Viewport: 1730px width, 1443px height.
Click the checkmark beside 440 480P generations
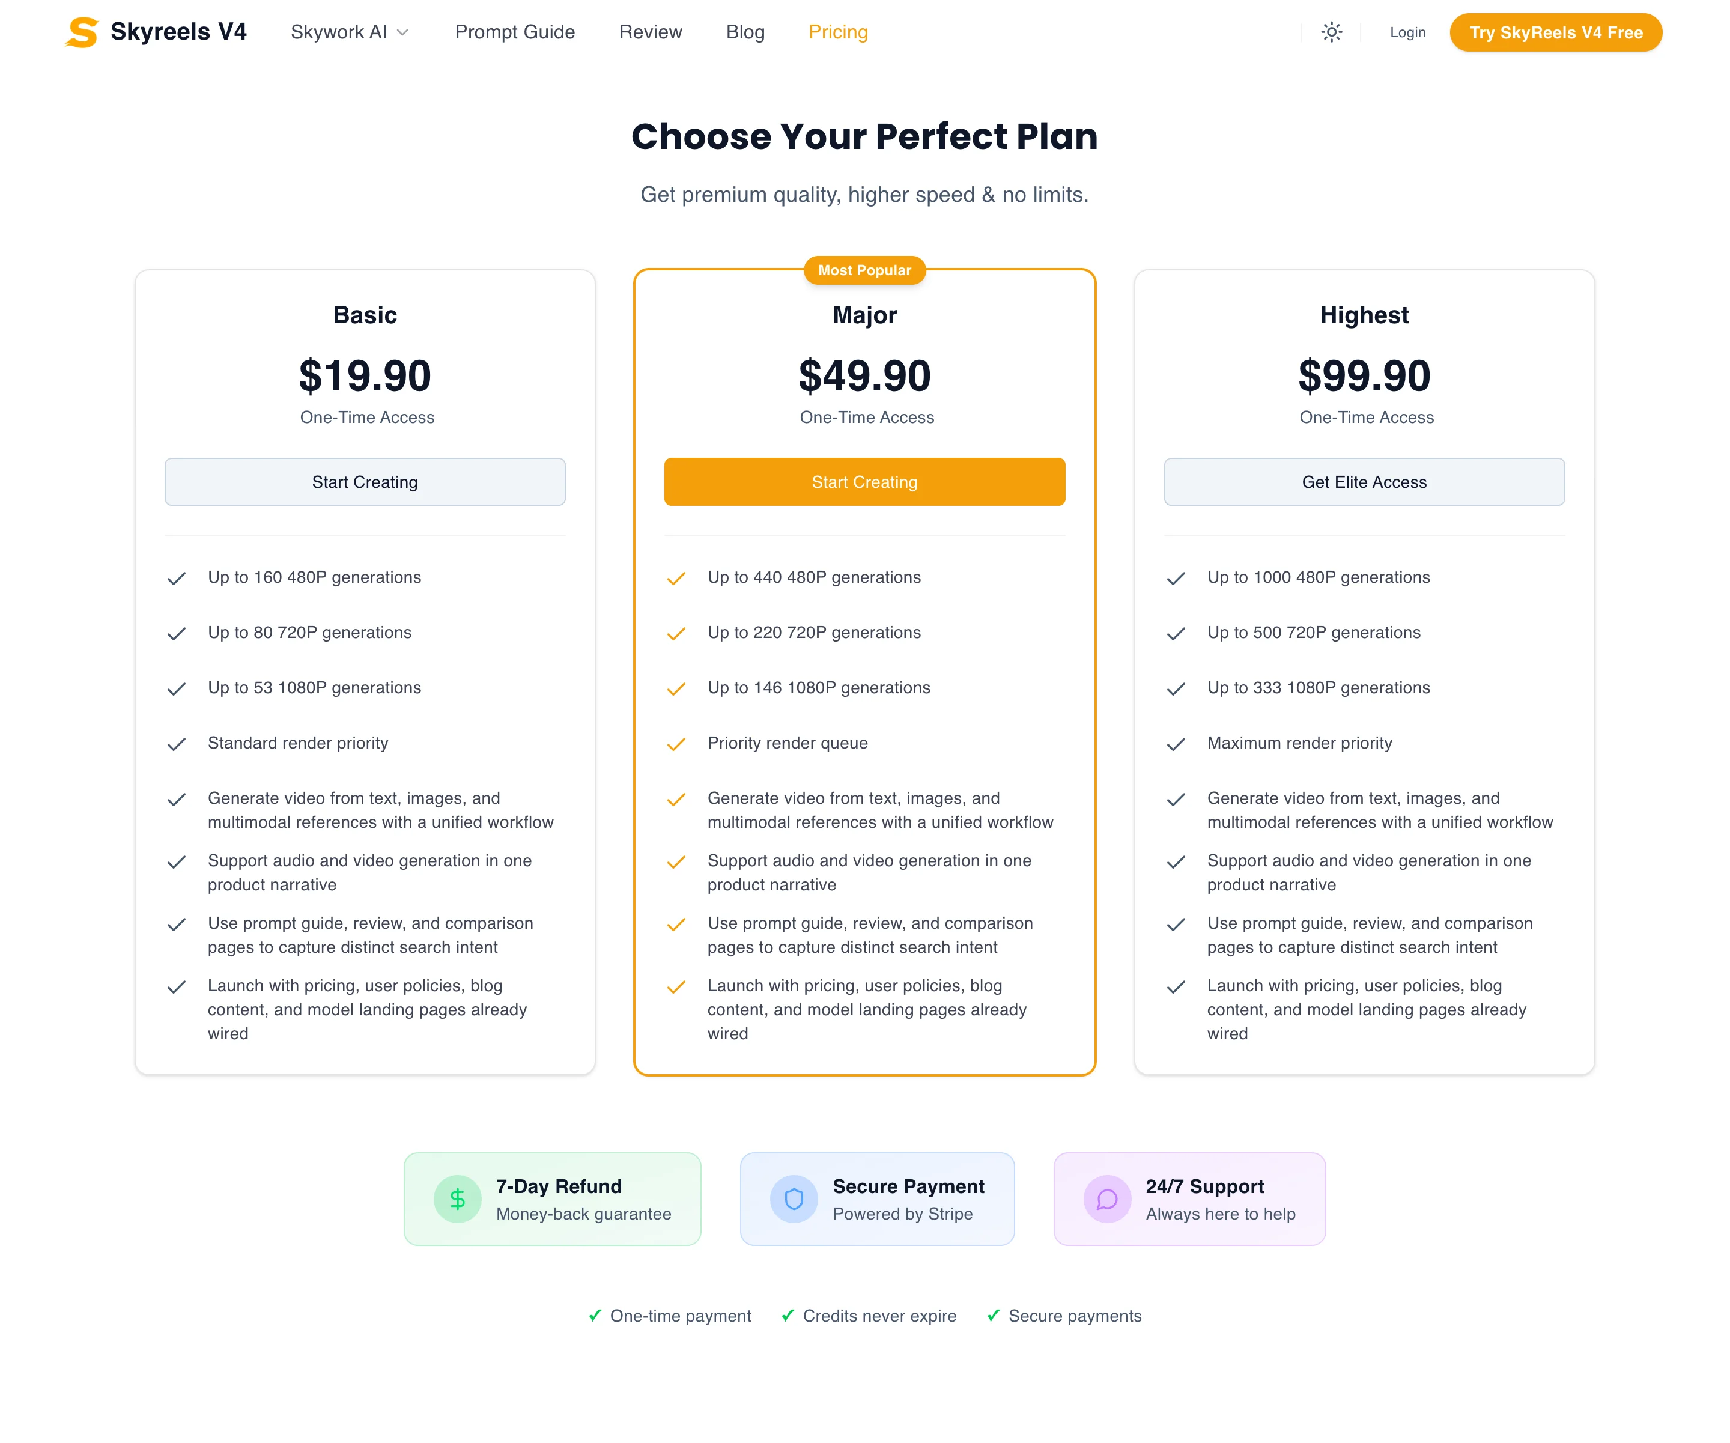pyautogui.click(x=676, y=579)
